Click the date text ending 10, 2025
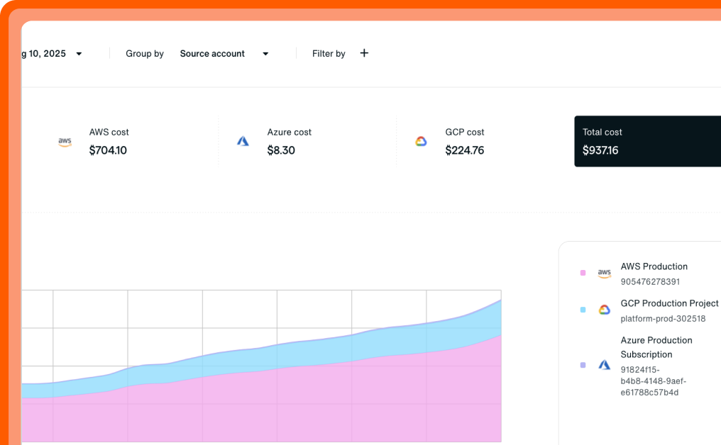The height and width of the screenshot is (445, 721). coord(44,54)
